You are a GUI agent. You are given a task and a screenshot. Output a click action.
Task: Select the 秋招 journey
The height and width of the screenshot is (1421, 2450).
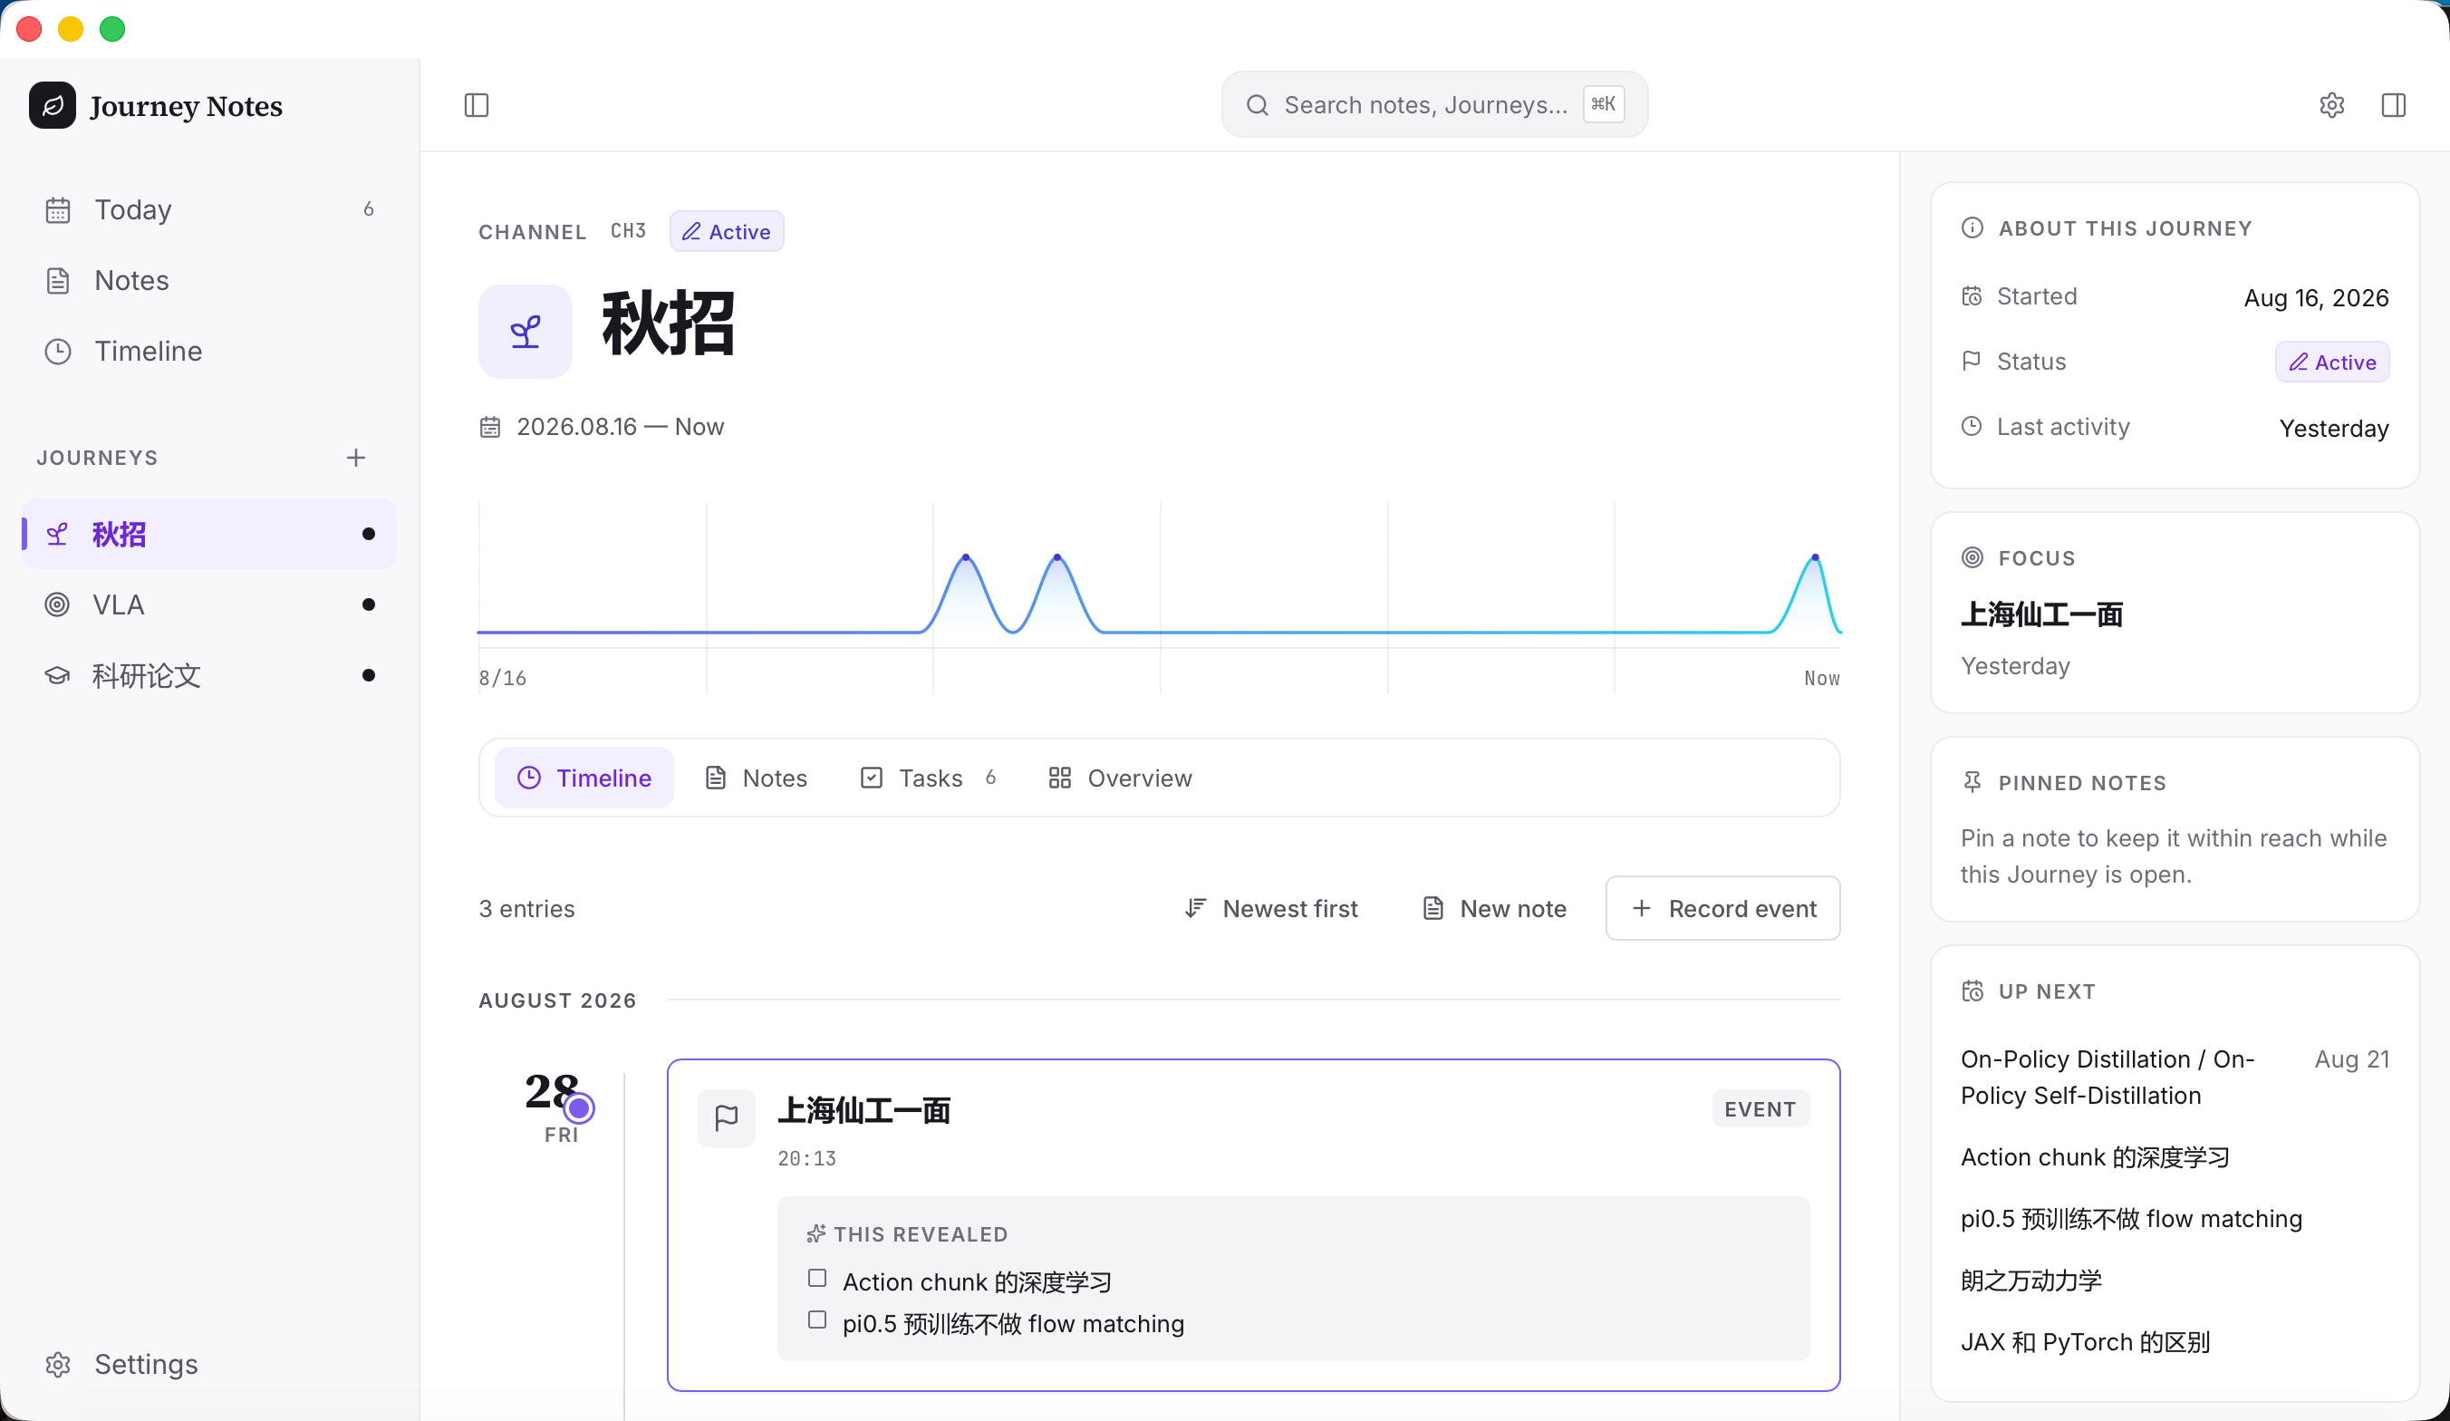point(209,534)
